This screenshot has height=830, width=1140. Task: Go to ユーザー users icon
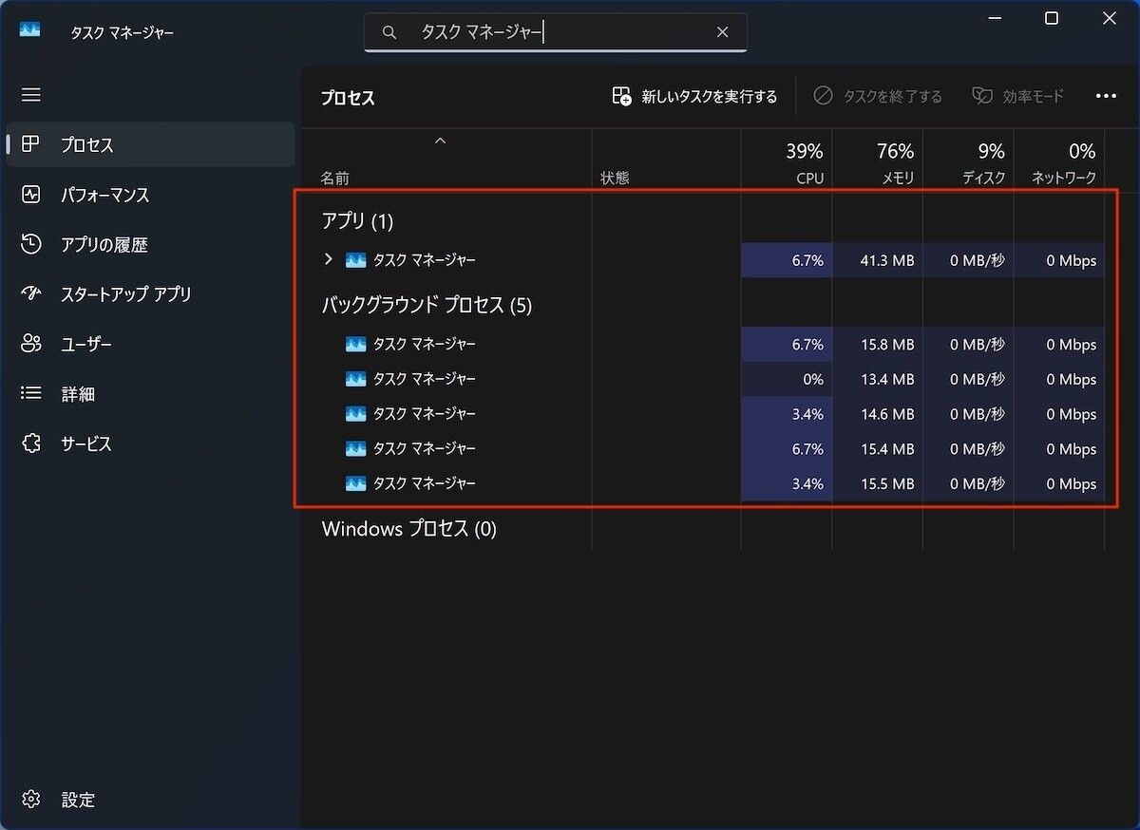point(31,344)
